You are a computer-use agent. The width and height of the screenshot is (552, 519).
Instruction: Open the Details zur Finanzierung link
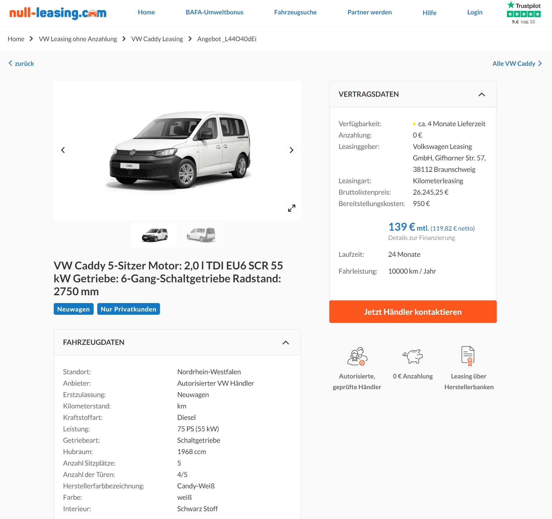point(421,238)
